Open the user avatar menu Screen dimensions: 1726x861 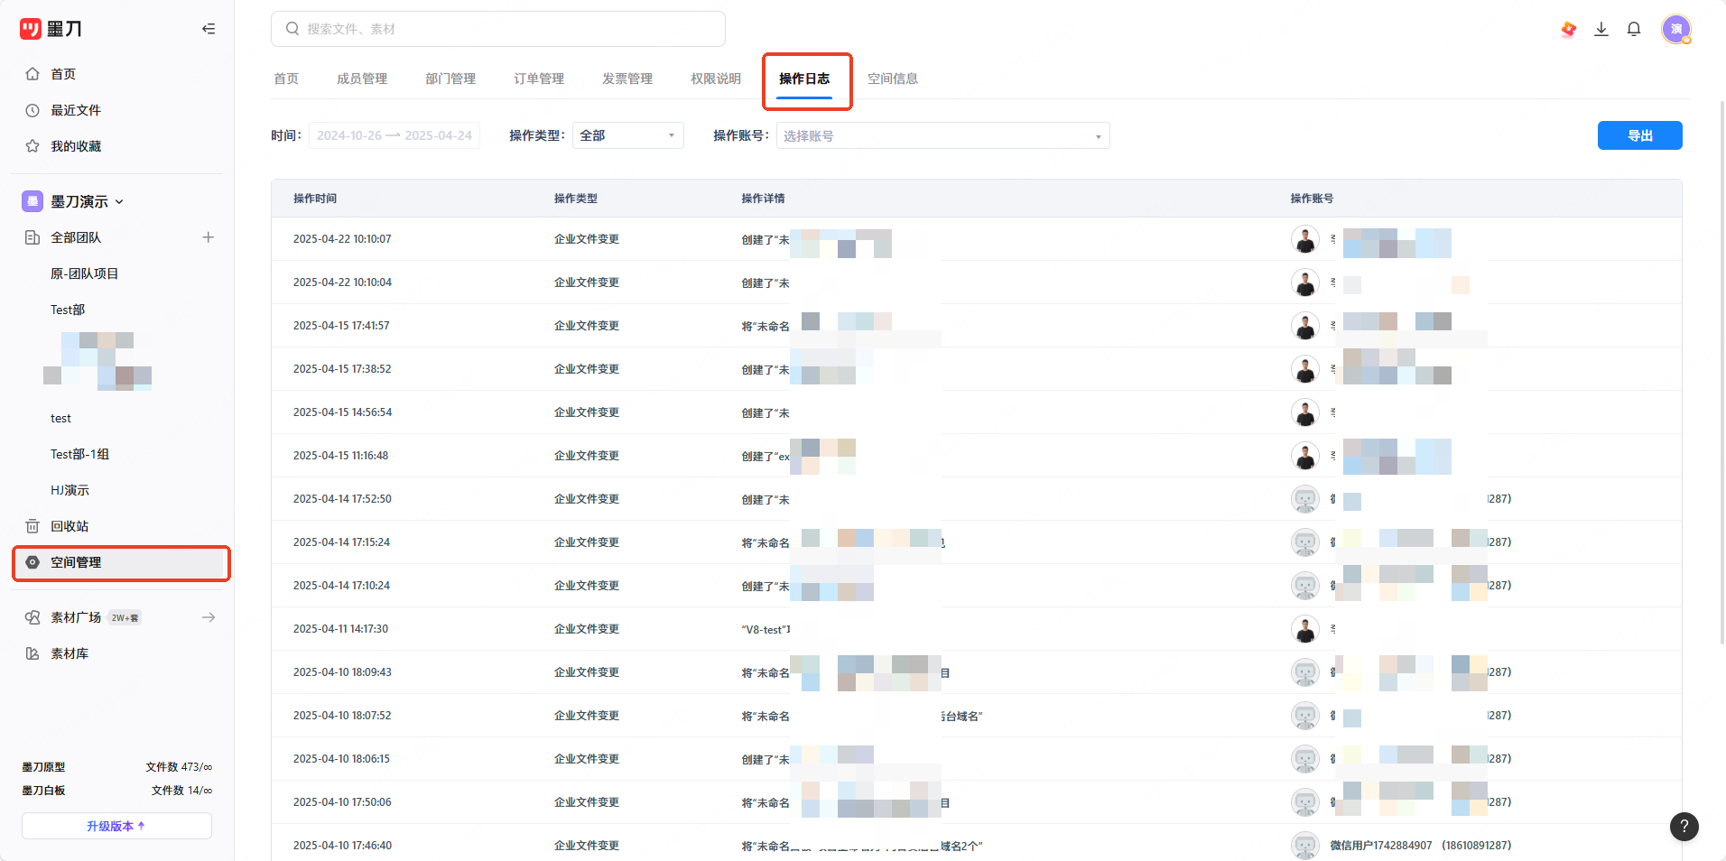(x=1676, y=29)
